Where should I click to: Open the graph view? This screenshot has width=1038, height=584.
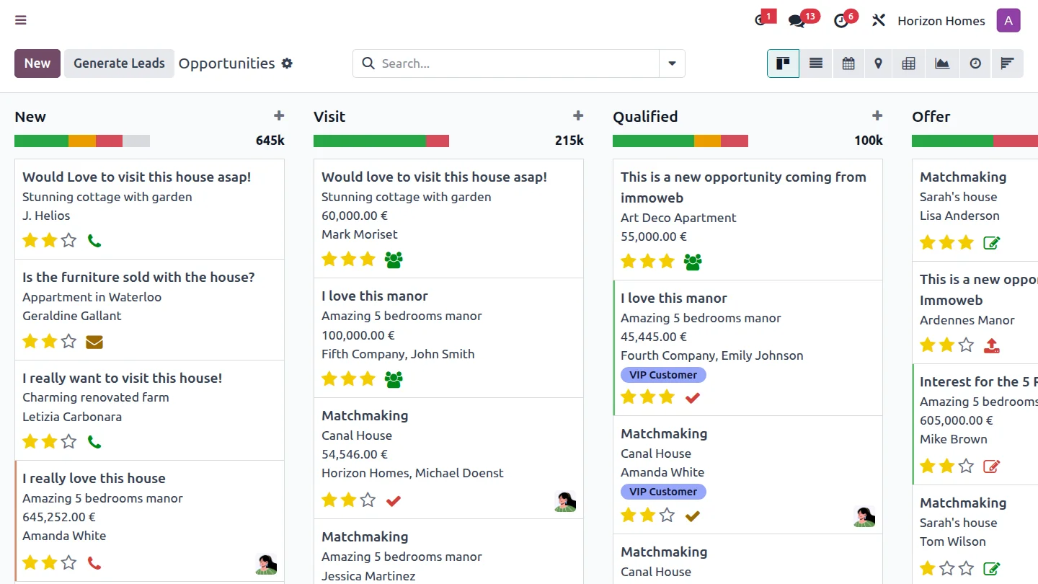(x=942, y=63)
